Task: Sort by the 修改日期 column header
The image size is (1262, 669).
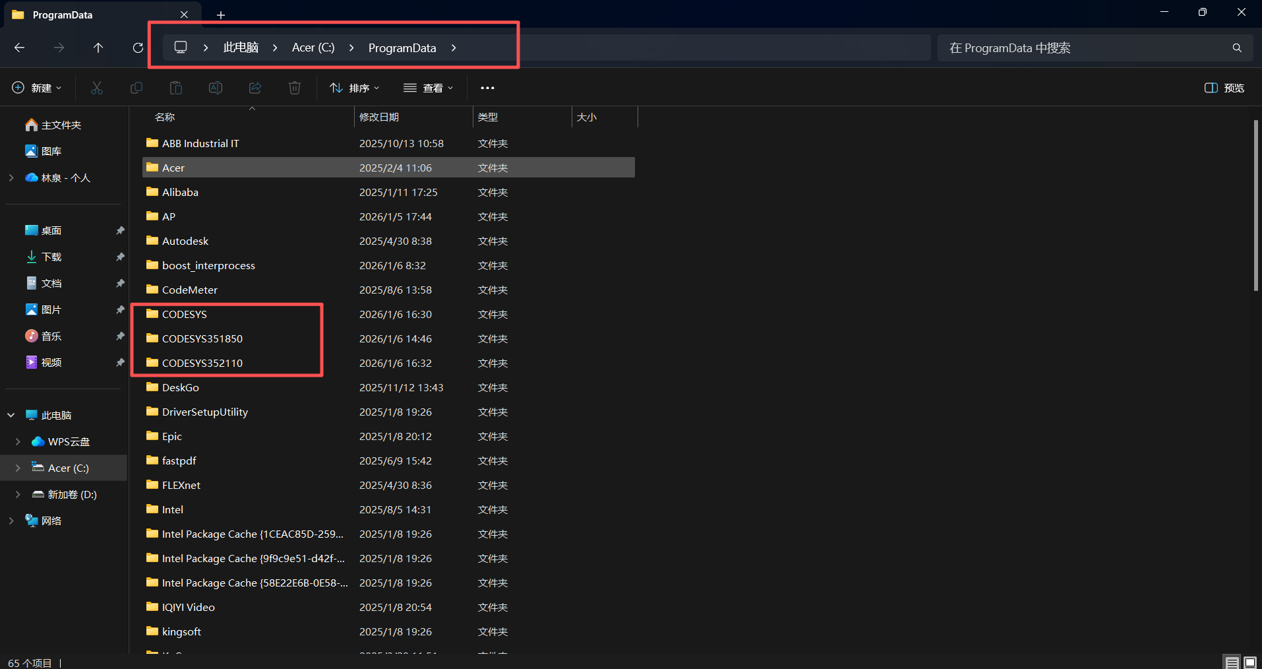Action: pyautogui.click(x=413, y=117)
